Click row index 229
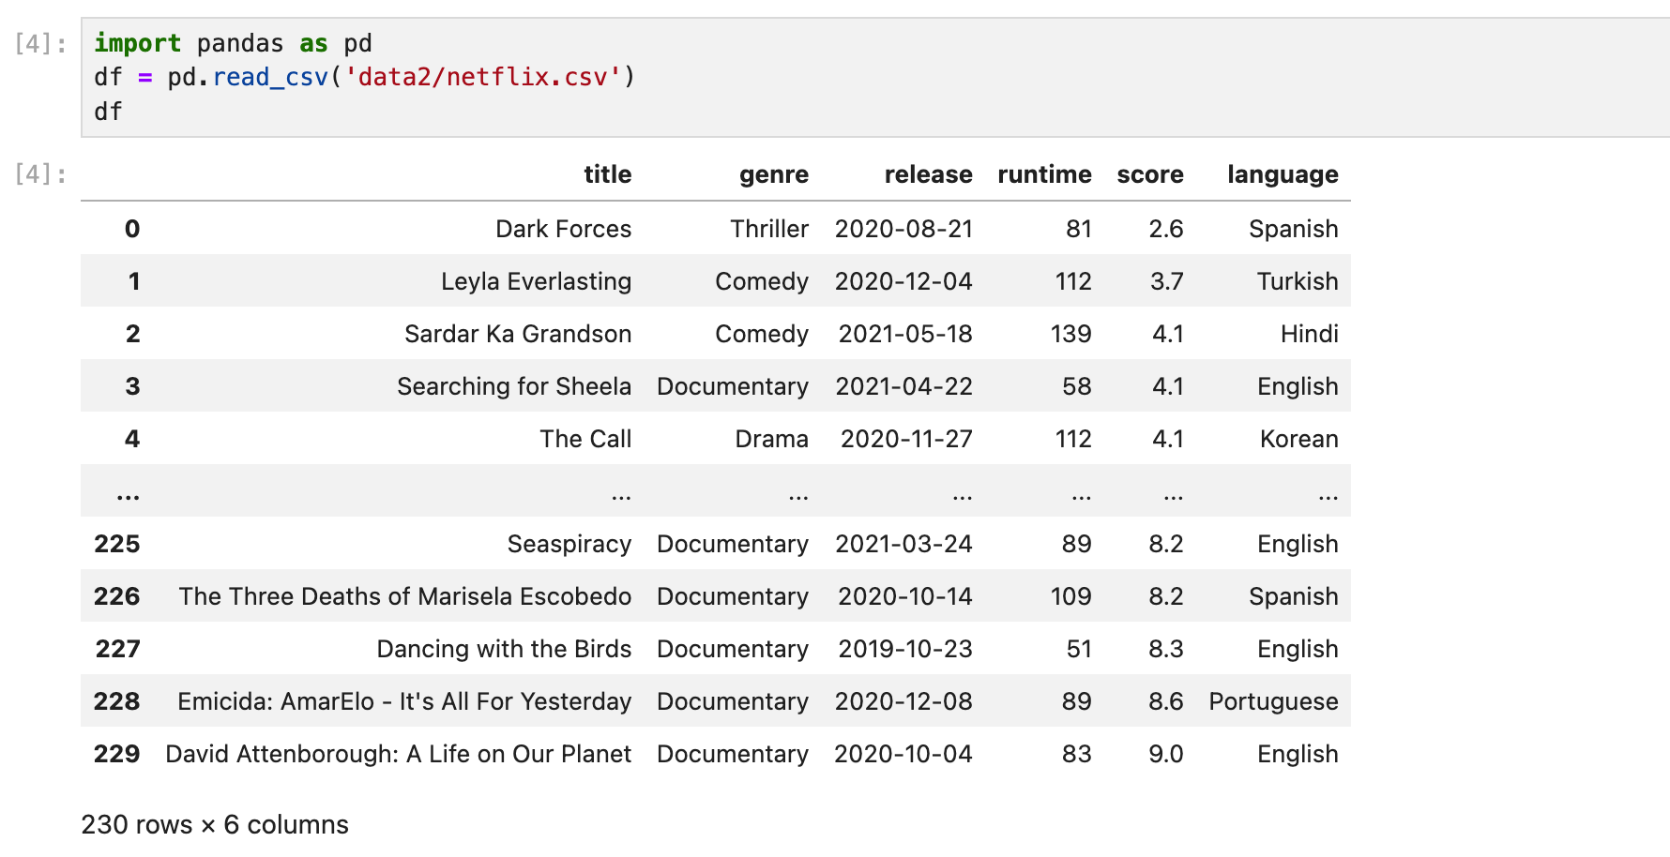This screenshot has height=857, width=1670. (116, 754)
